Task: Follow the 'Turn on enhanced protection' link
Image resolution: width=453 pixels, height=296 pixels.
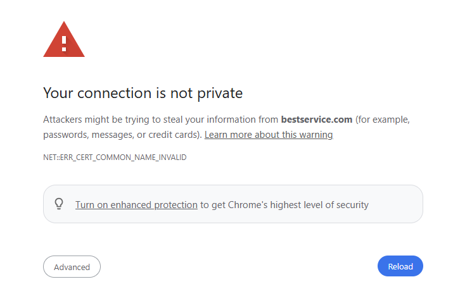Action: (136, 205)
